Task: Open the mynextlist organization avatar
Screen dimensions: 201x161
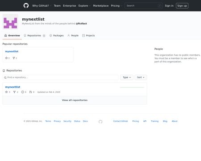Action: click(10, 21)
